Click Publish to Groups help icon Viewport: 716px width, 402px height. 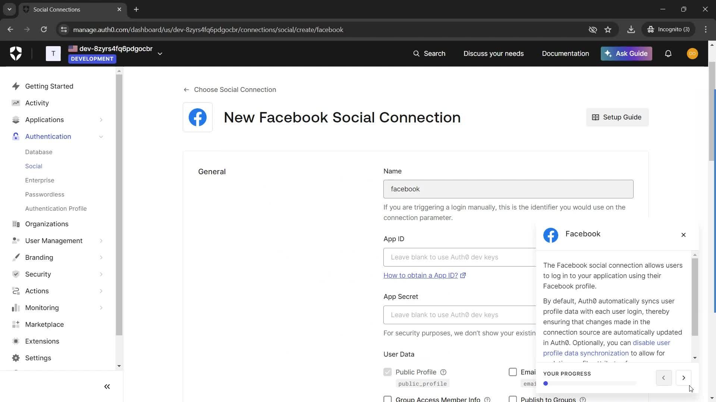583,399
